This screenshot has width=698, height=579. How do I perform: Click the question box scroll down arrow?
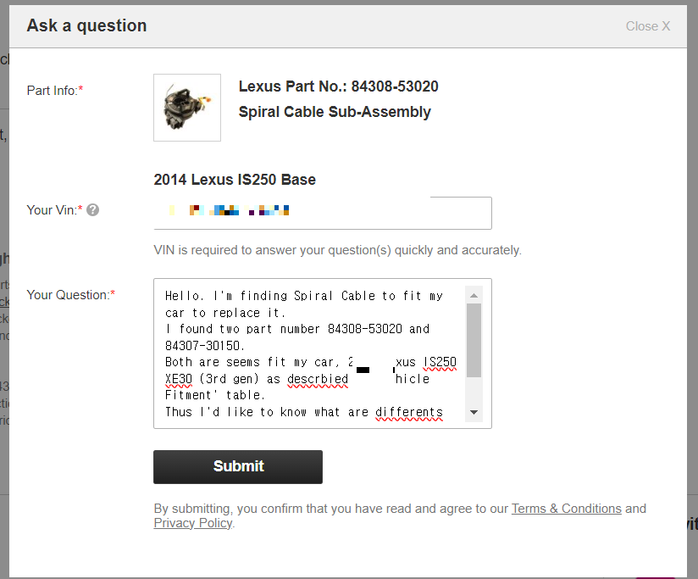(474, 413)
